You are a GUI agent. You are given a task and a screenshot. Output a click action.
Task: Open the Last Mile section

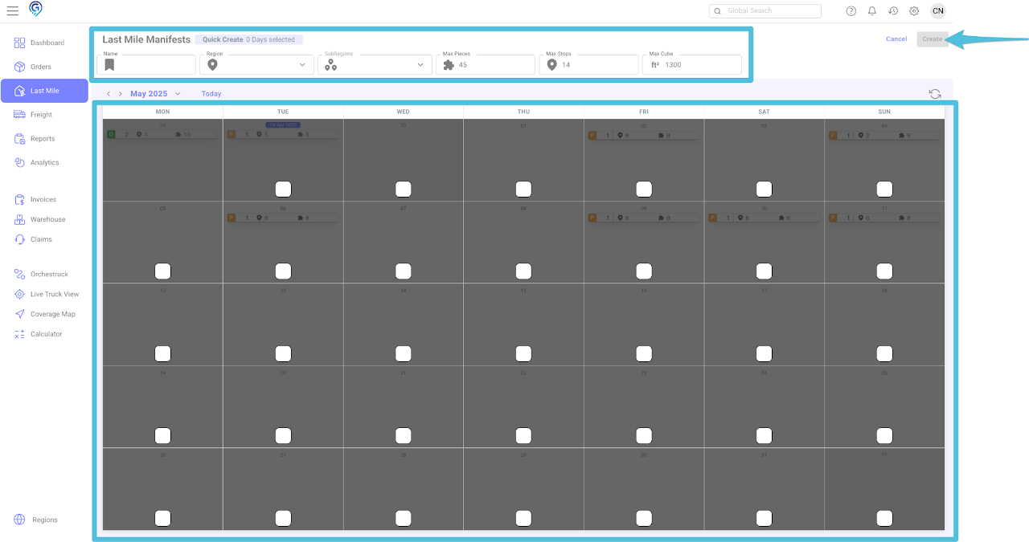[44, 91]
